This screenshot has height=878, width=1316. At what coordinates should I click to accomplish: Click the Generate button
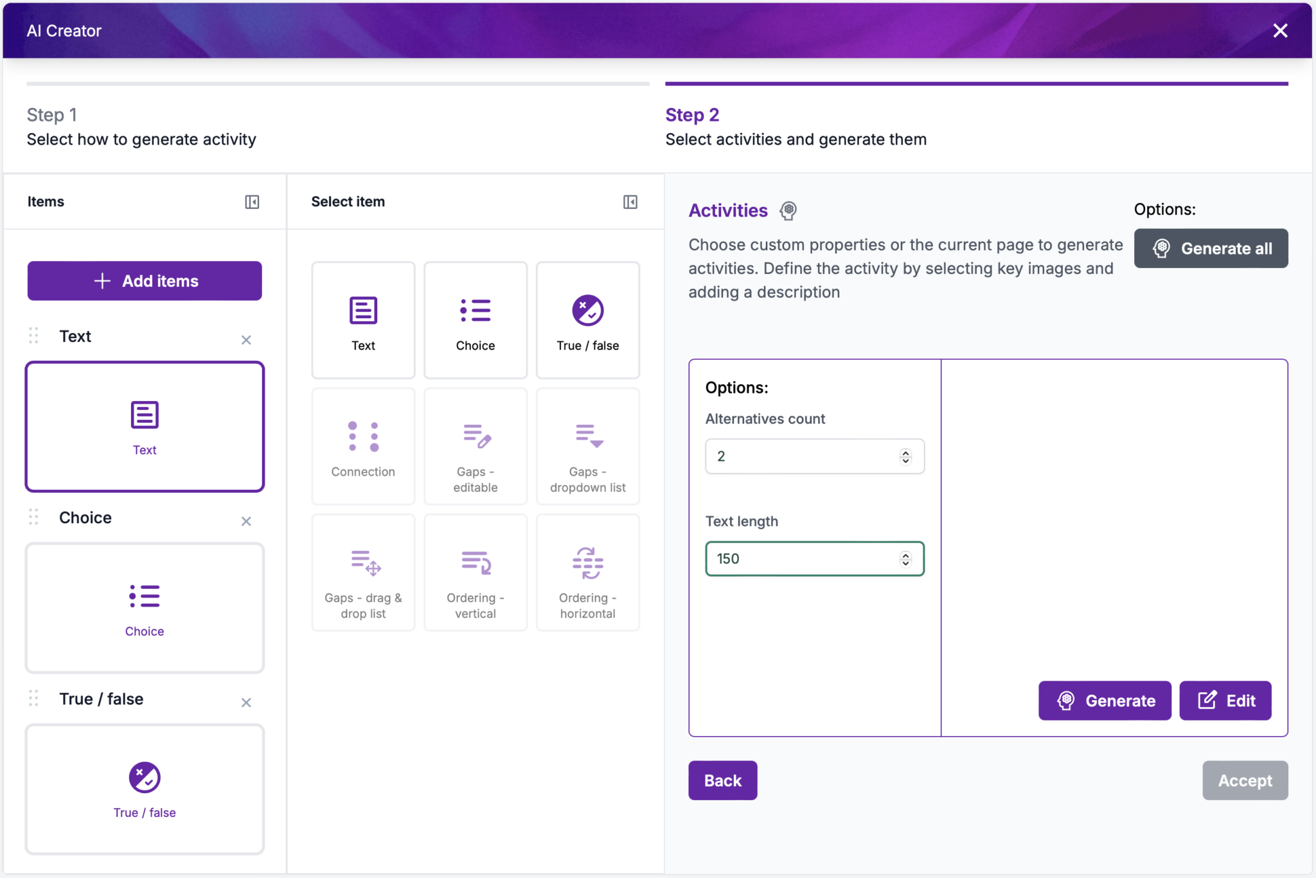point(1105,701)
